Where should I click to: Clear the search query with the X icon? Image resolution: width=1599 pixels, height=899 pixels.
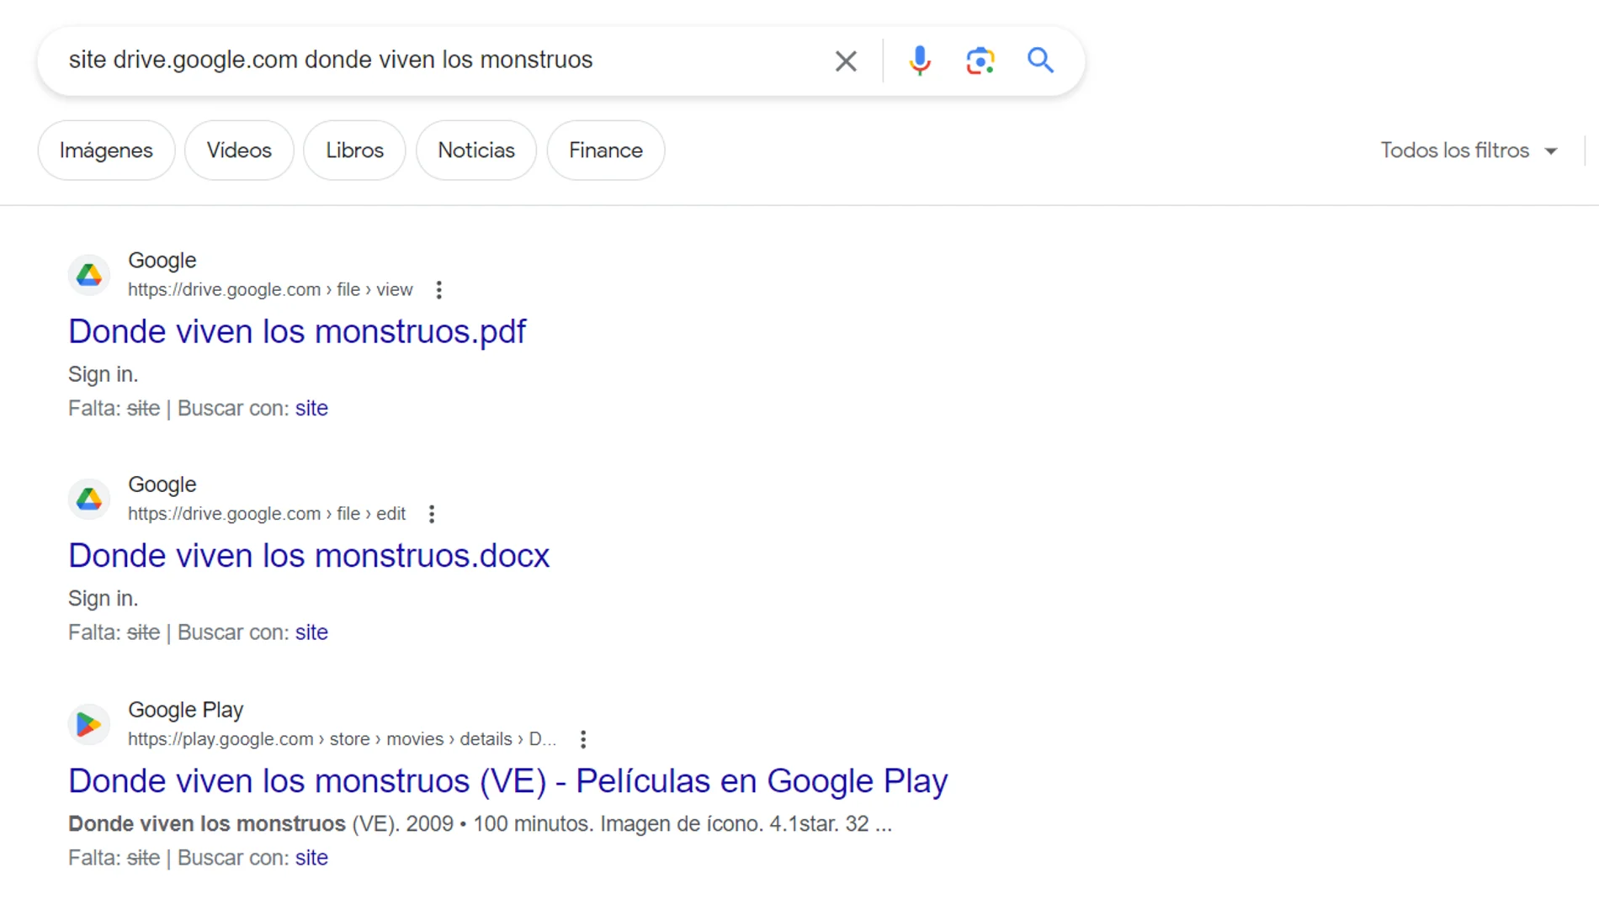coord(846,61)
